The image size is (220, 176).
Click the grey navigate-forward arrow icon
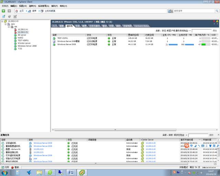pos(9,11)
